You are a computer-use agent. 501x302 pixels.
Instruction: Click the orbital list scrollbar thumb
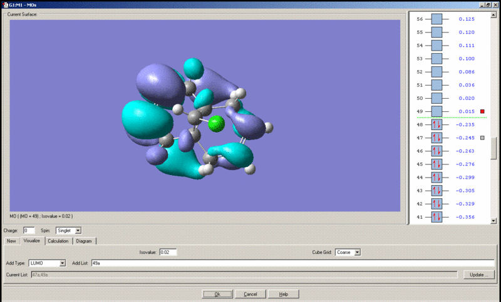click(x=493, y=148)
